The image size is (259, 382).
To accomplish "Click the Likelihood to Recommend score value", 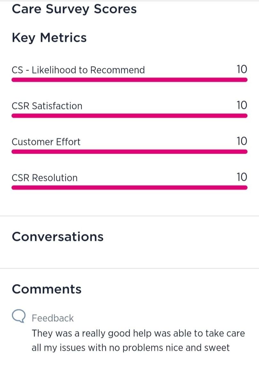I will coord(242,69).
